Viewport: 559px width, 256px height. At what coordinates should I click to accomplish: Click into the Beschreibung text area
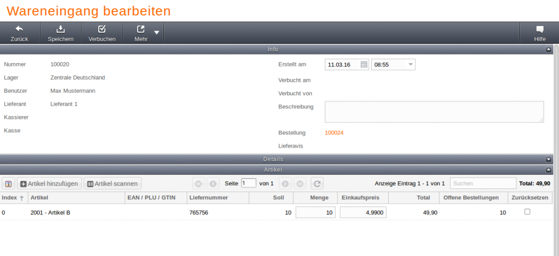click(434, 112)
